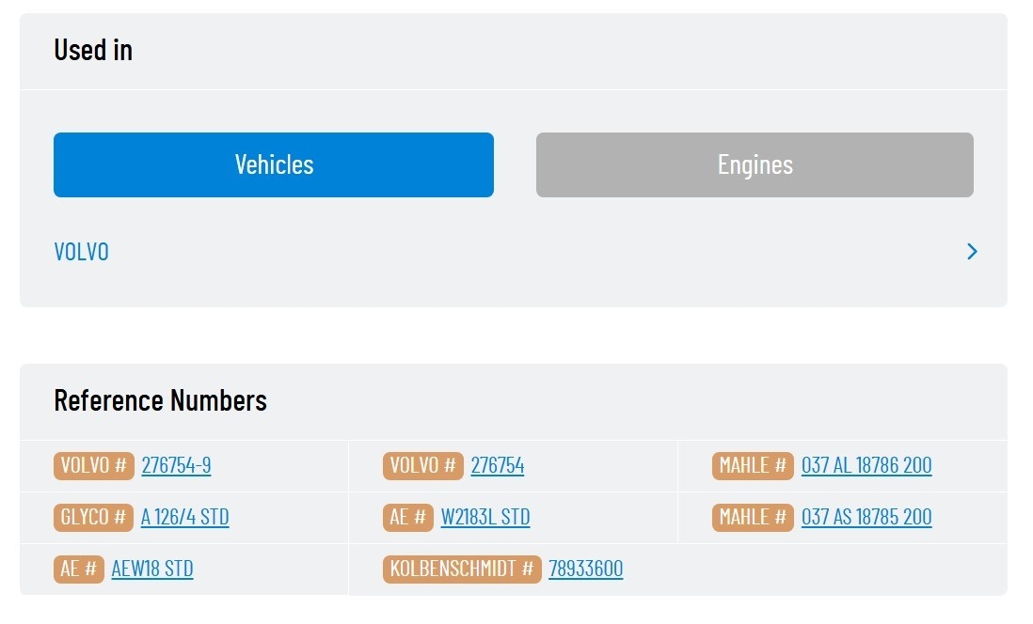Image resolution: width=1033 pixels, height=624 pixels.
Task: Open the VOLVO vehicles row
Action: pyautogui.click(x=514, y=252)
